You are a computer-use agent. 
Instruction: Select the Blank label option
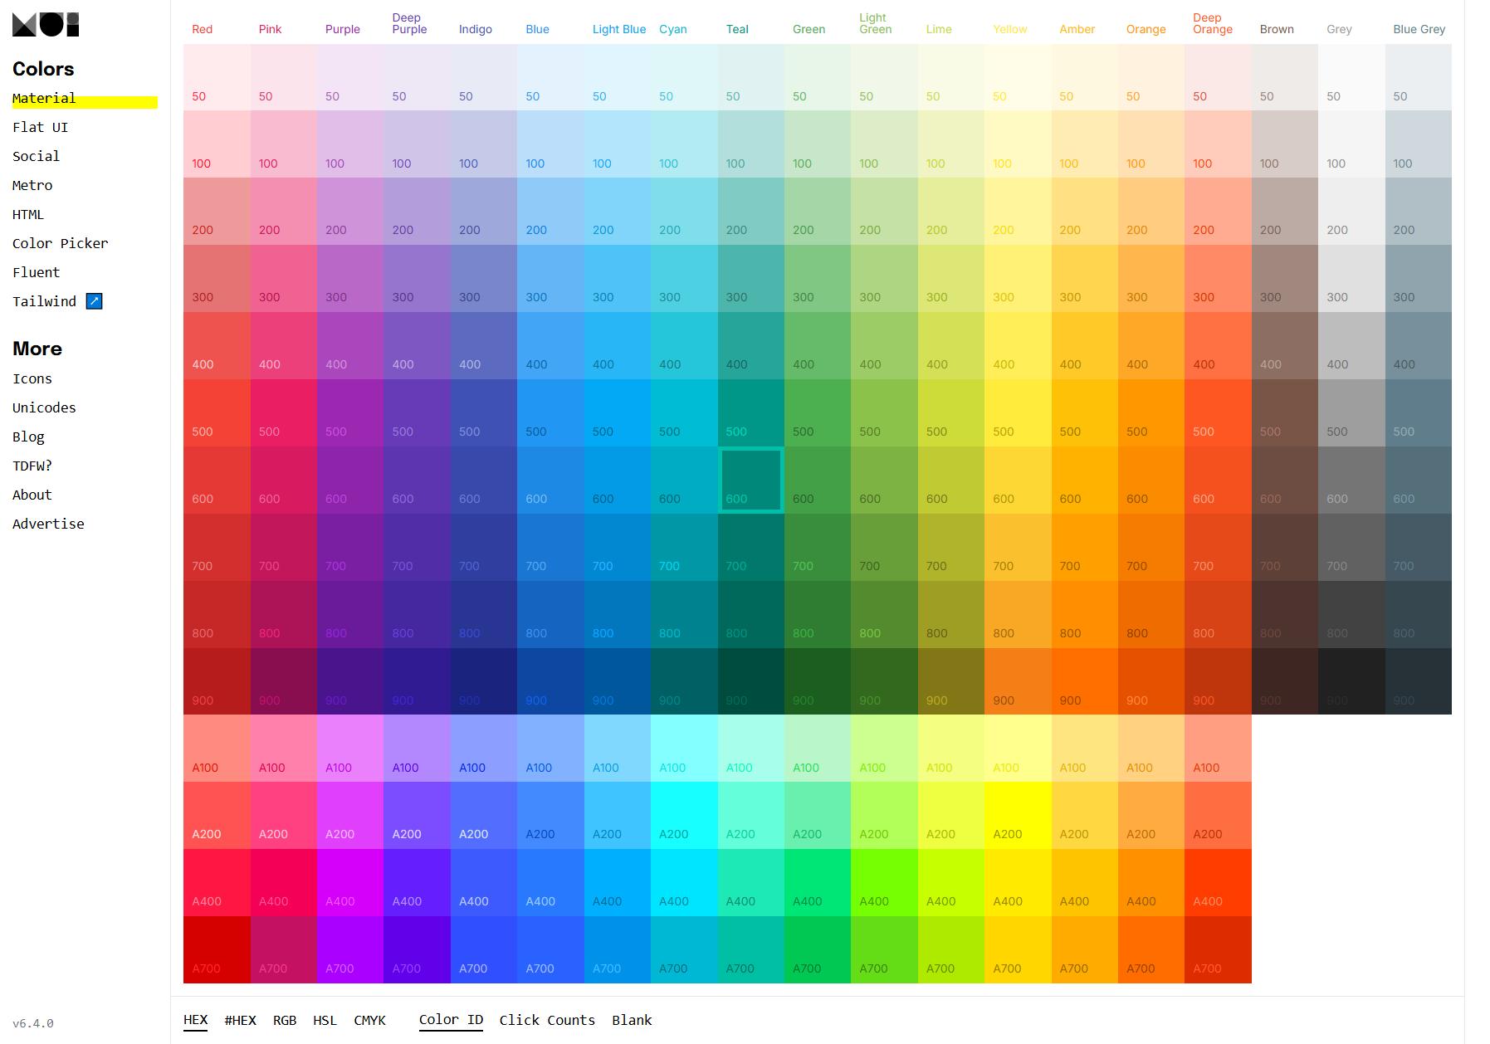pyautogui.click(x=632, y=1020)
